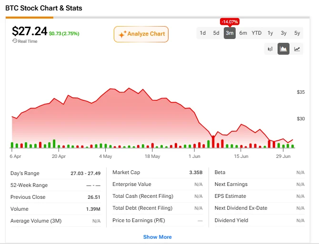Viewport: 319px width, 244px height.
Task: Select the 1d time range
Action: pyautogui.click(x=203, y=33)
